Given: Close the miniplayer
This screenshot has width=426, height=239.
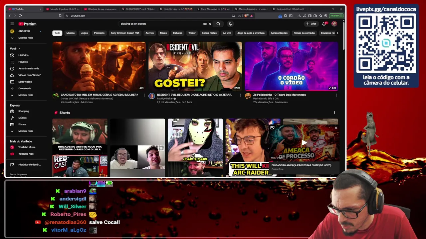Looking at the screenshot, I should (336, 128).
